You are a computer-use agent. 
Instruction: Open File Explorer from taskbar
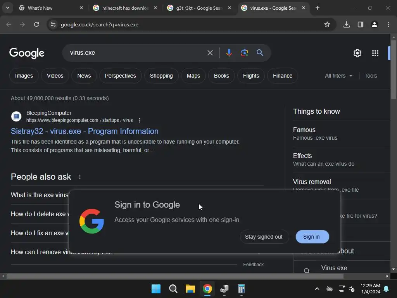click(190, 289)
